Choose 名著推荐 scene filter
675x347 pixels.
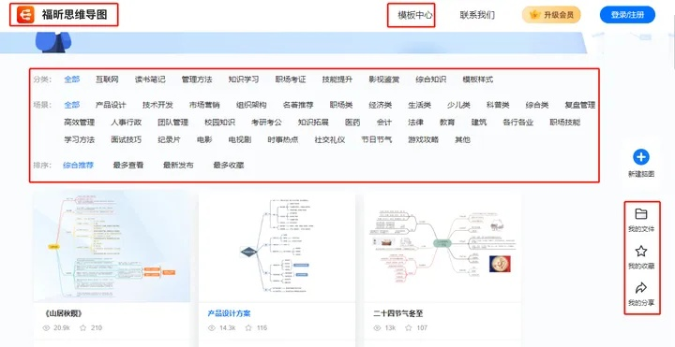tap(298, 105)
